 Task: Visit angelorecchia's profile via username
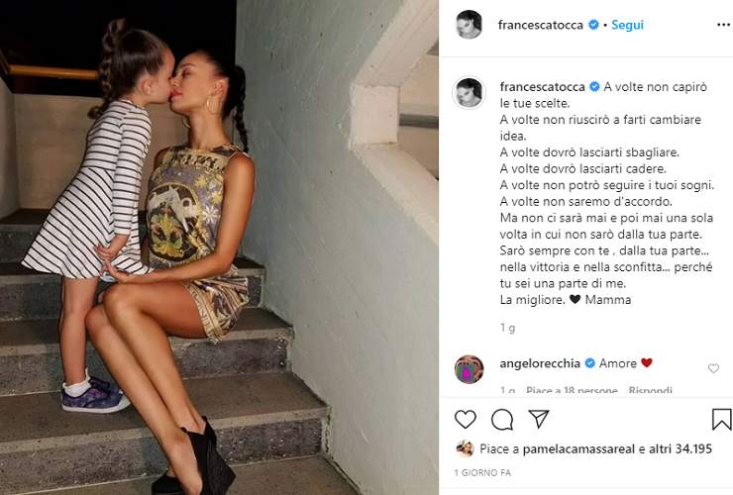pos(540,363)
